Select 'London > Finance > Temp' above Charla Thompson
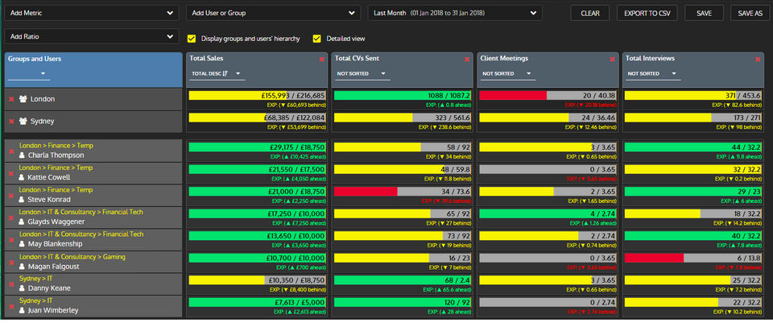The image size is (773, 323). pyautogui.click(x=56, y=146)
